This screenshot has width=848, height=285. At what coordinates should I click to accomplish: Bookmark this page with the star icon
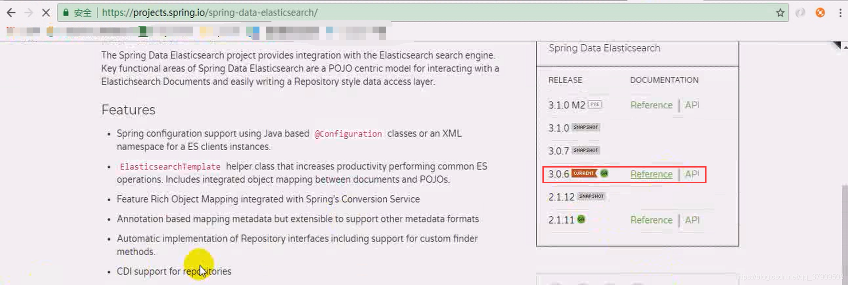tap(780, 13)
